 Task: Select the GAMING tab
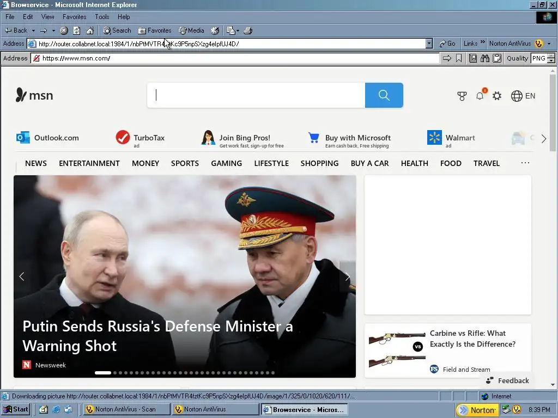pos(226,163)
